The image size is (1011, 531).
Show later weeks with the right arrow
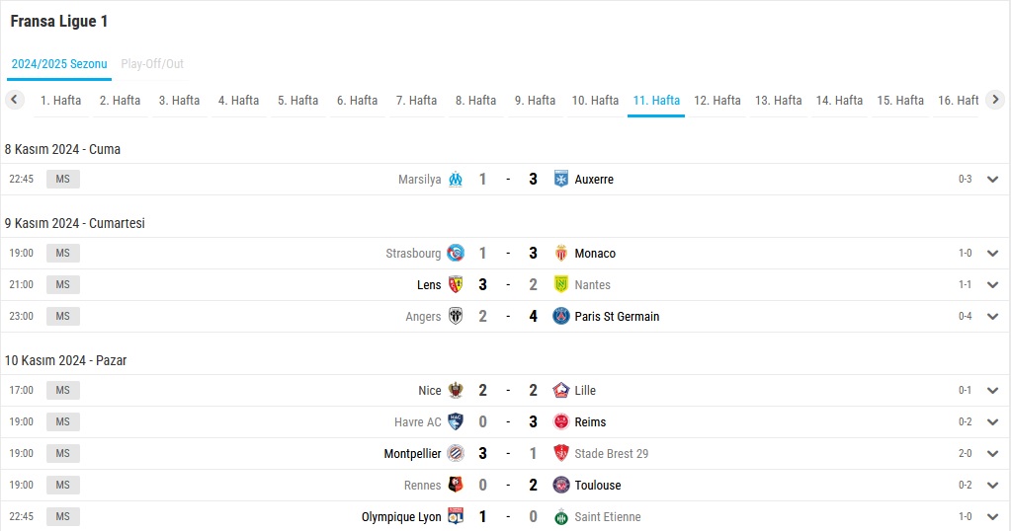tap(995, 100)
